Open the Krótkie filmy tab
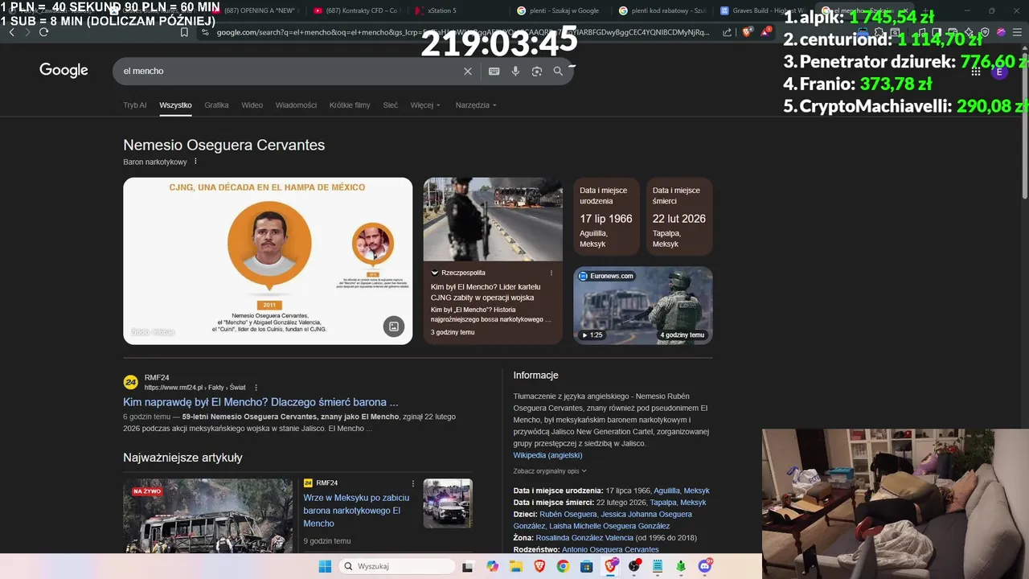The width and height of the screenshot is (1029, 579). point(350,105)
